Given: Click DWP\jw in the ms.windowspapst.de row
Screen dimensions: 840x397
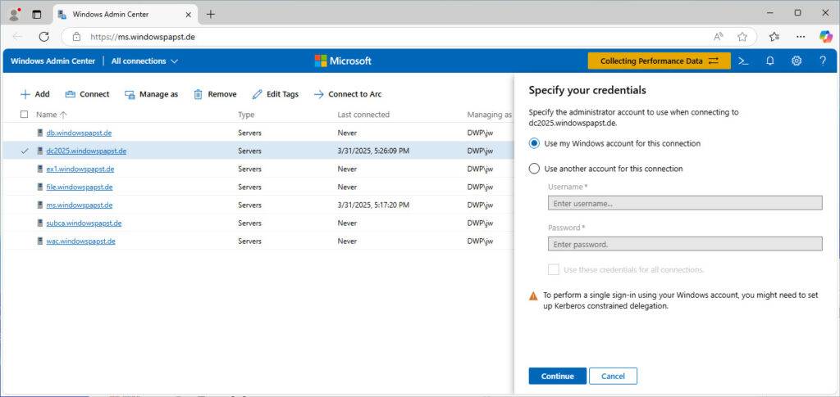Looking at the screenshot, I should pyautogui.click(x=480, y=205).
